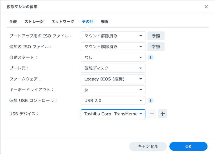
Task: Switch to the 全般 tab
Action: click(x=13, y=22)
